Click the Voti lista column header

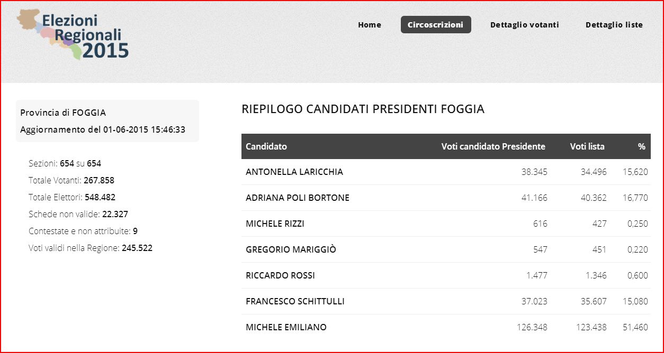pyautogui.click(x=587, y=146)
